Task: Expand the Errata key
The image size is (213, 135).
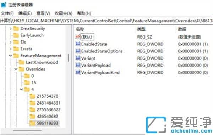Action: [x=10, y=49]
